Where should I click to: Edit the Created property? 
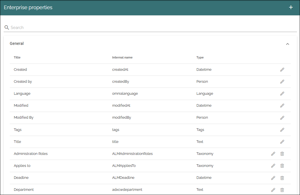282,70
